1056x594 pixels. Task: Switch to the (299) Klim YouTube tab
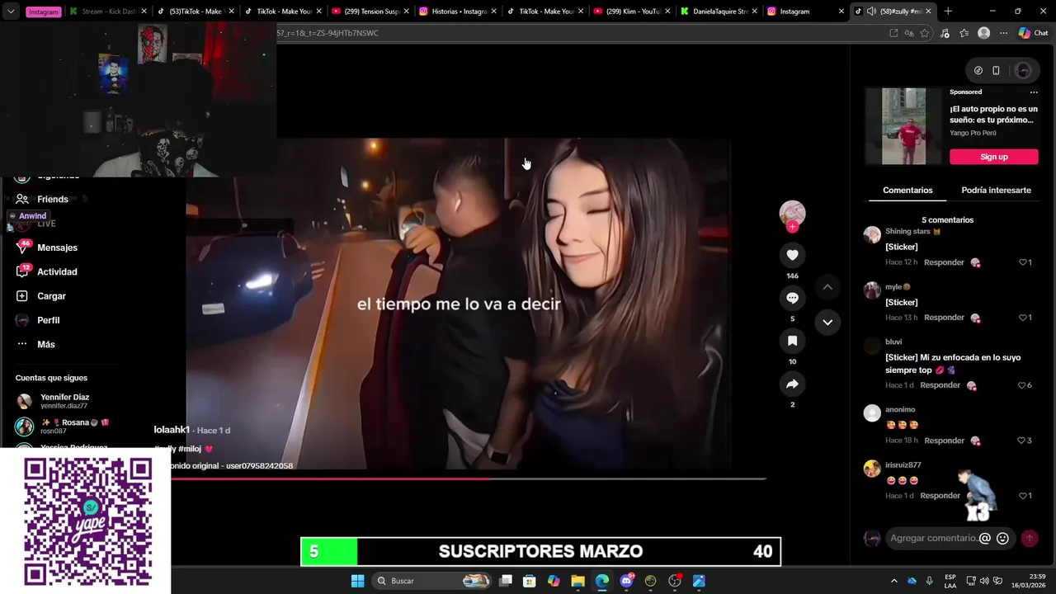(632, 12)
